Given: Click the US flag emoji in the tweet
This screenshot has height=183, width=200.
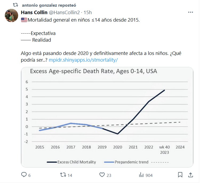Looking at the screenshot, I should click(24, 20).
